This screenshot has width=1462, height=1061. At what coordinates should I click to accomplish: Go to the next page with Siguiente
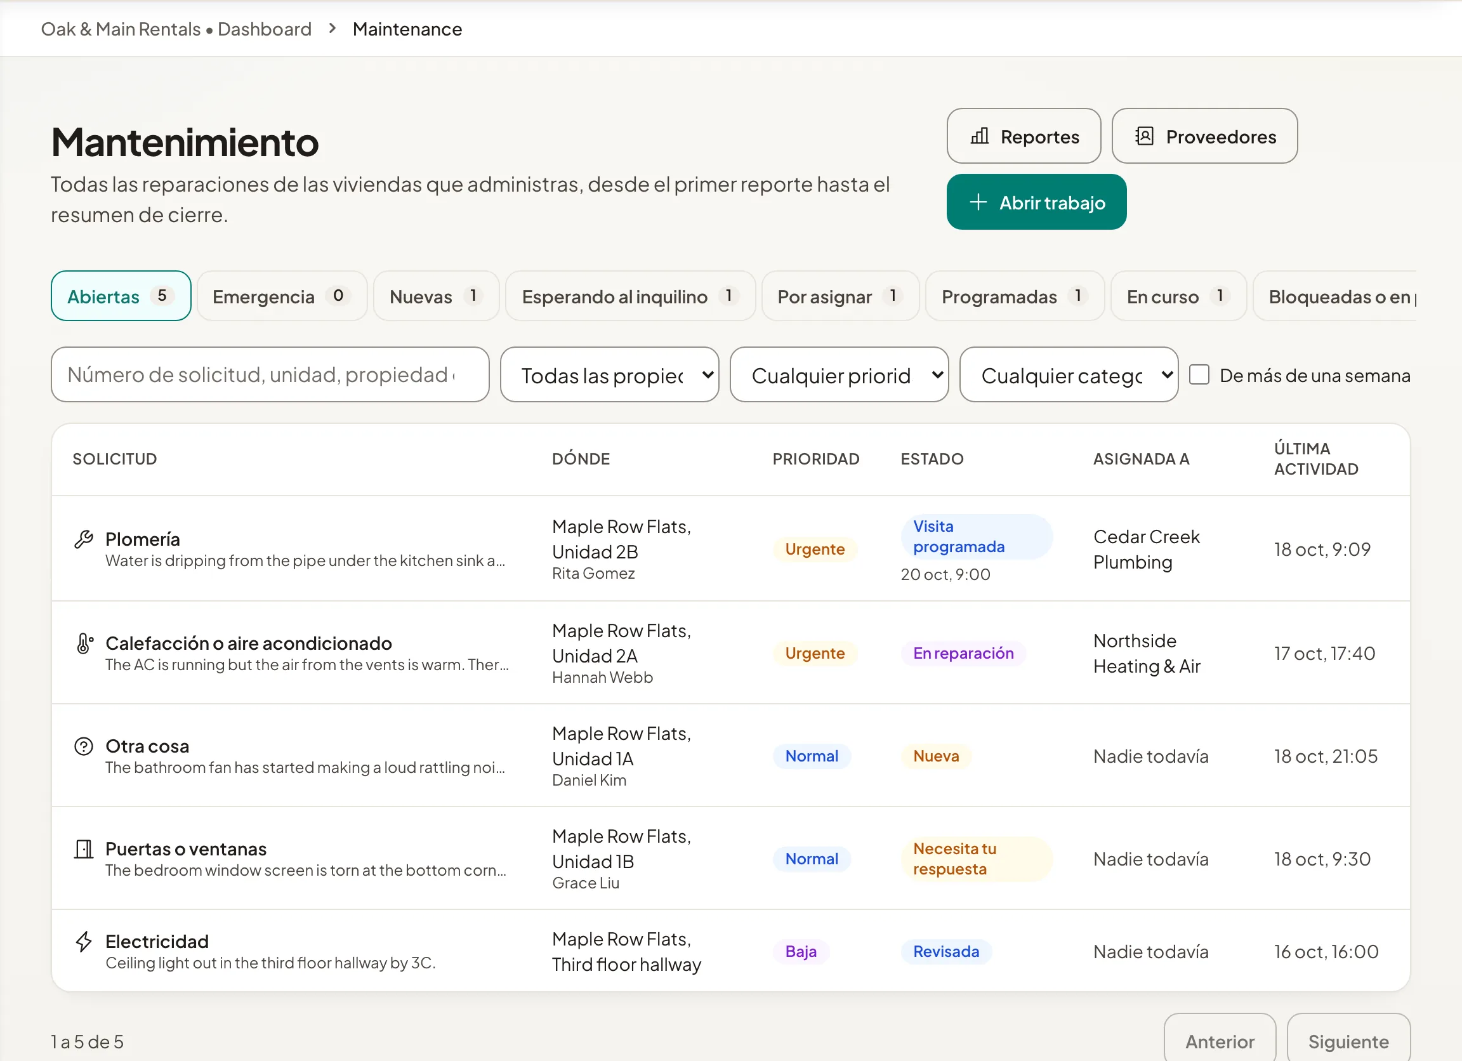[1348, 1041]
